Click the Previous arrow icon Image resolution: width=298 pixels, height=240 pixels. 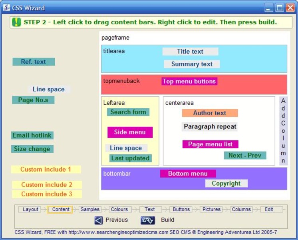98,220
